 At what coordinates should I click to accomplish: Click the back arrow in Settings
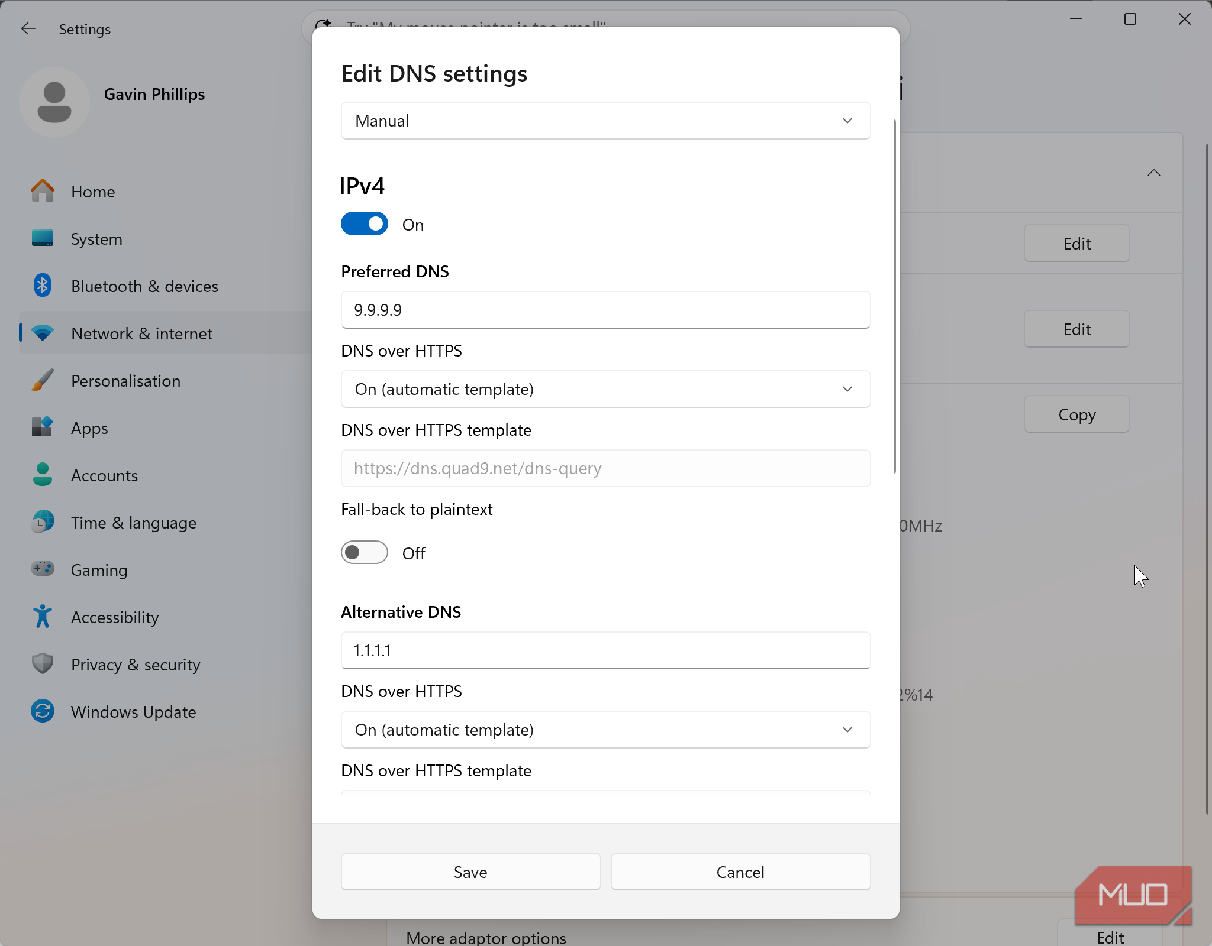coord(28,29)
